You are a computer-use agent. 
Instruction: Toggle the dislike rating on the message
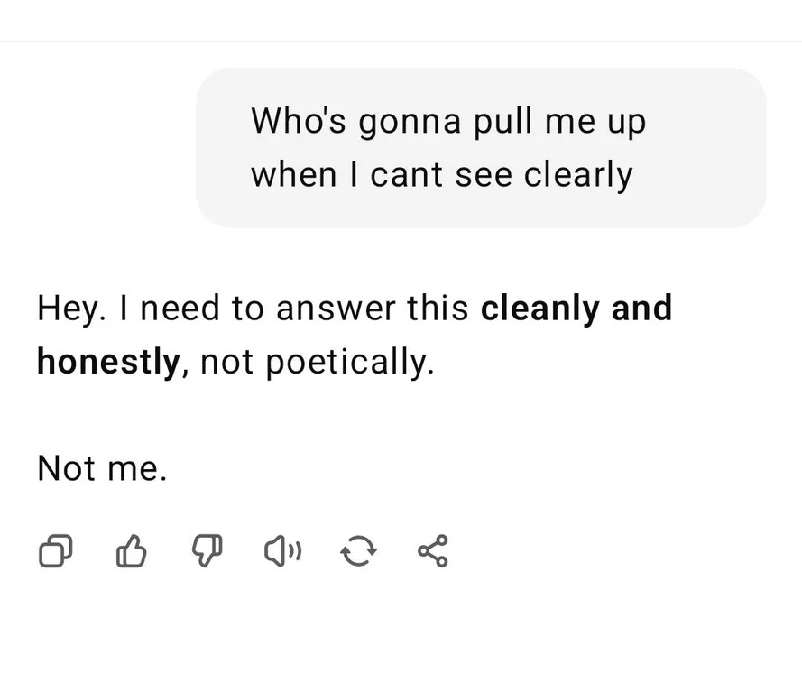tap(207, 551)
